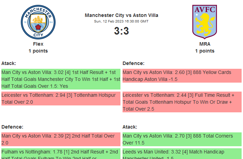Click the lower left Defence heading
The image size is (243, 159).
pos(12,127)
